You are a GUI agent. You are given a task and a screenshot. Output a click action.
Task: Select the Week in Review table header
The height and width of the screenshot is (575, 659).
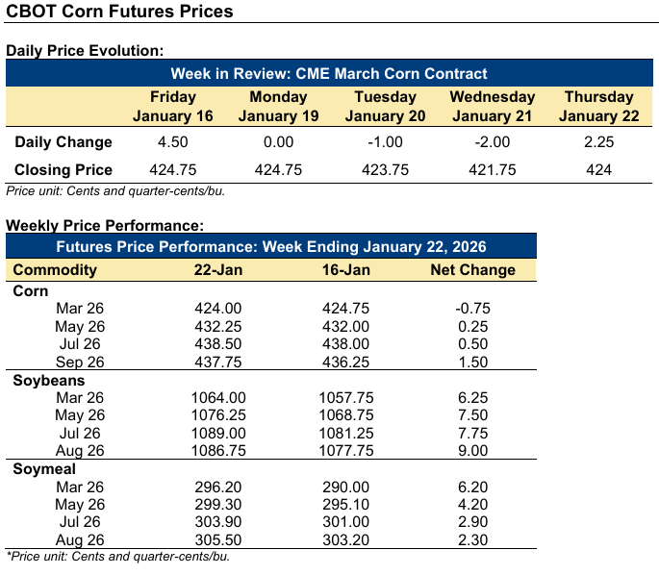pos(329,74)
